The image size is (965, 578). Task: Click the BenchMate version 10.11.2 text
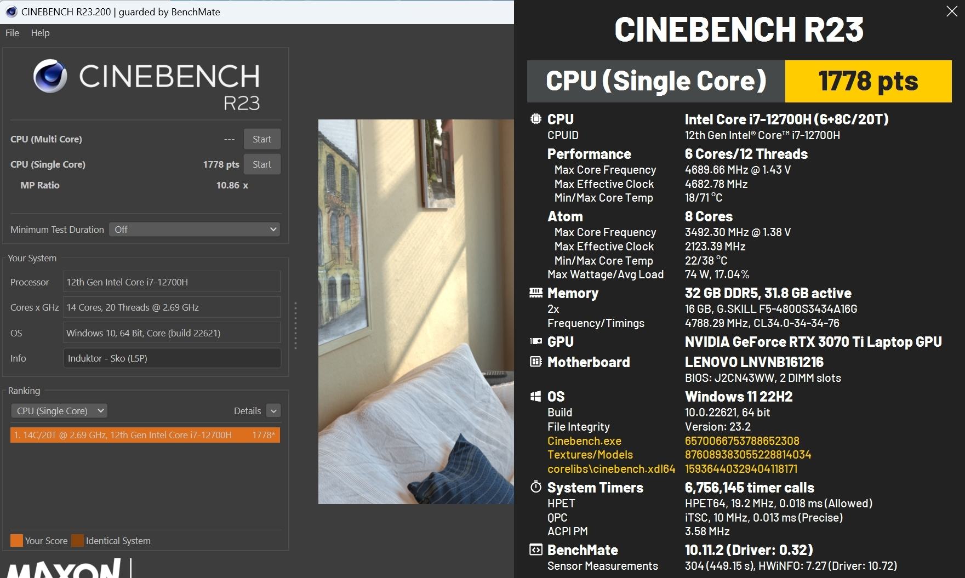click(x=749, y=550)
